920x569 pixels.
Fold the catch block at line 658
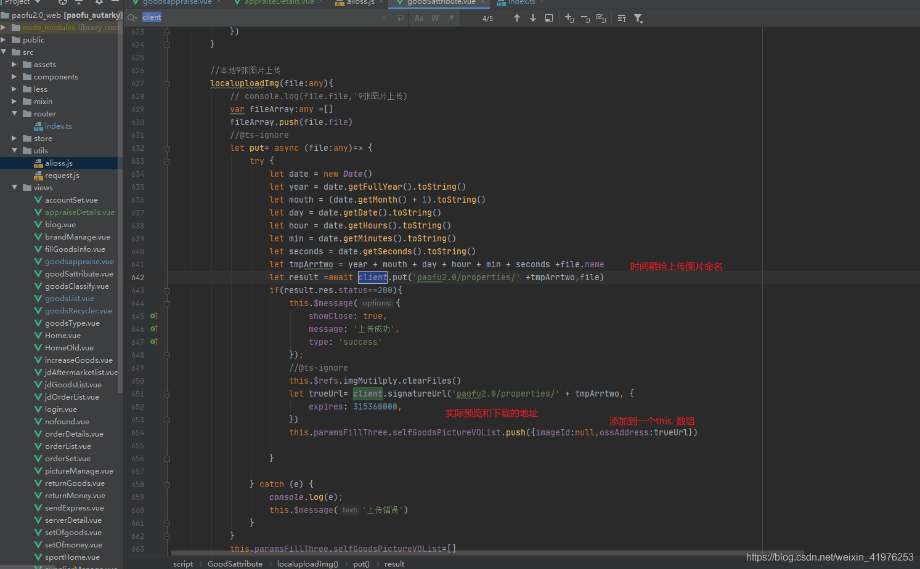167,484
